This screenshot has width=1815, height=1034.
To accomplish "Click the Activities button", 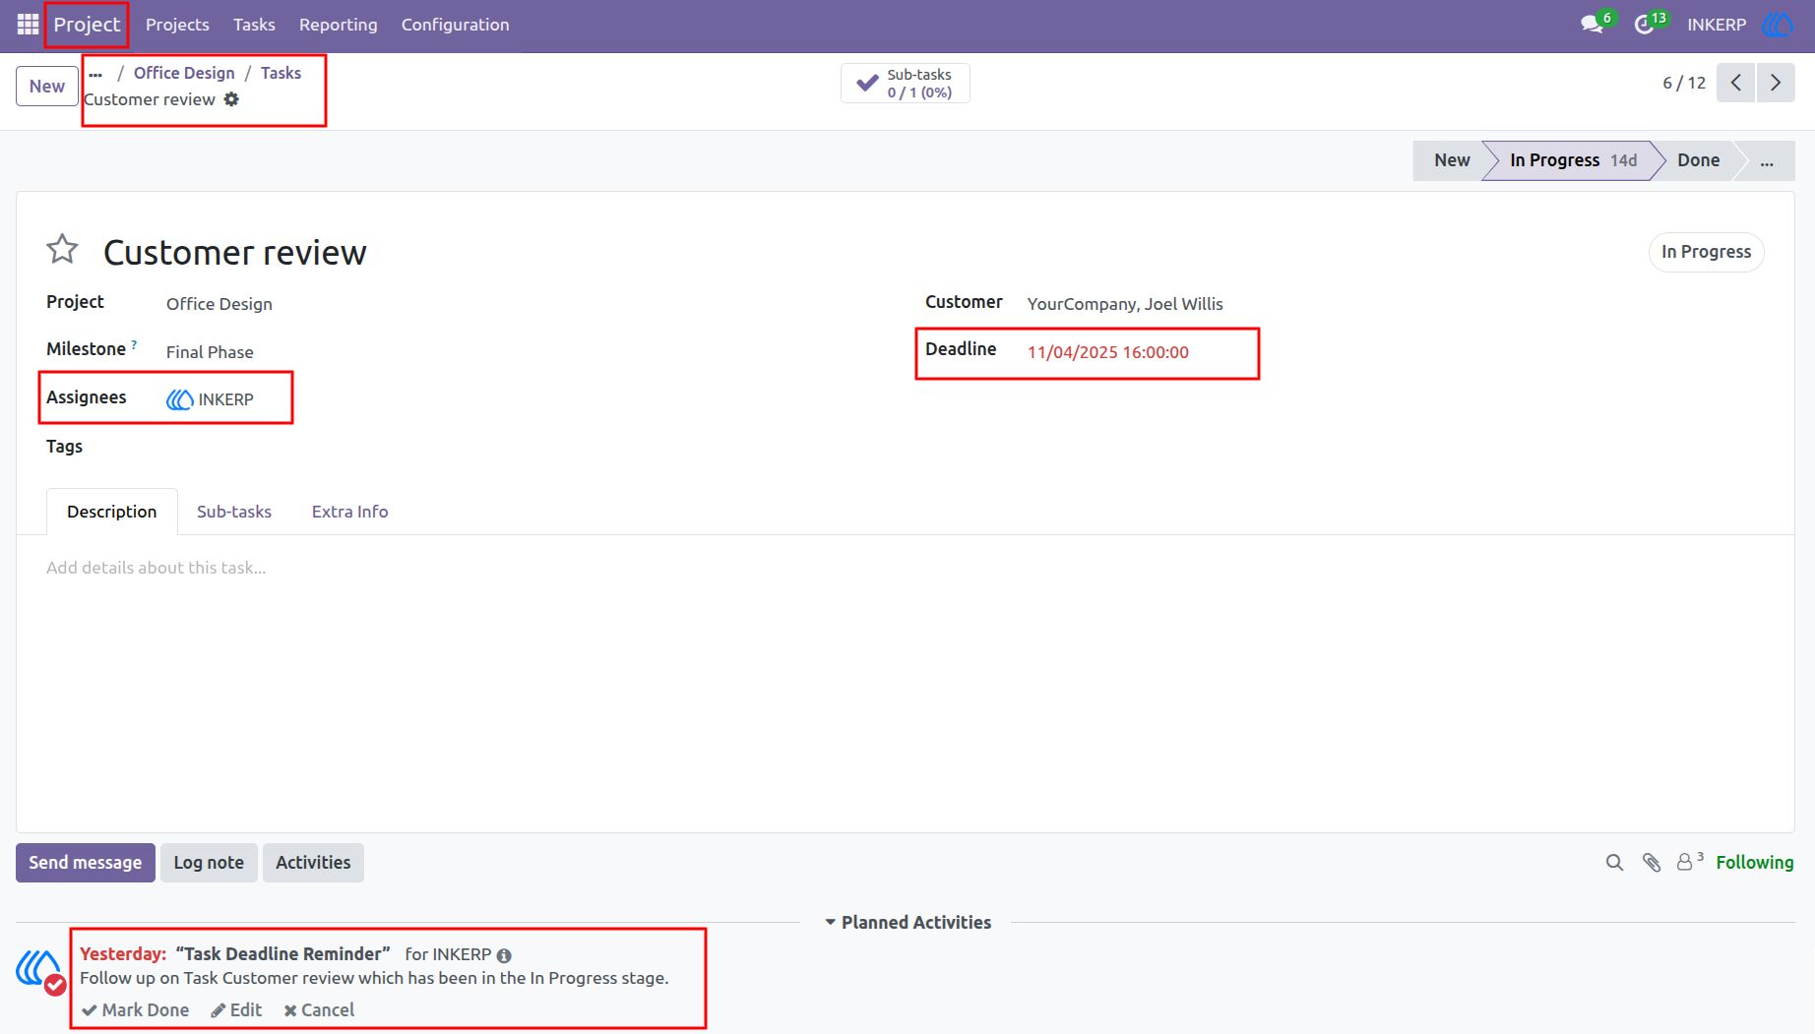I will click(313, 863).
